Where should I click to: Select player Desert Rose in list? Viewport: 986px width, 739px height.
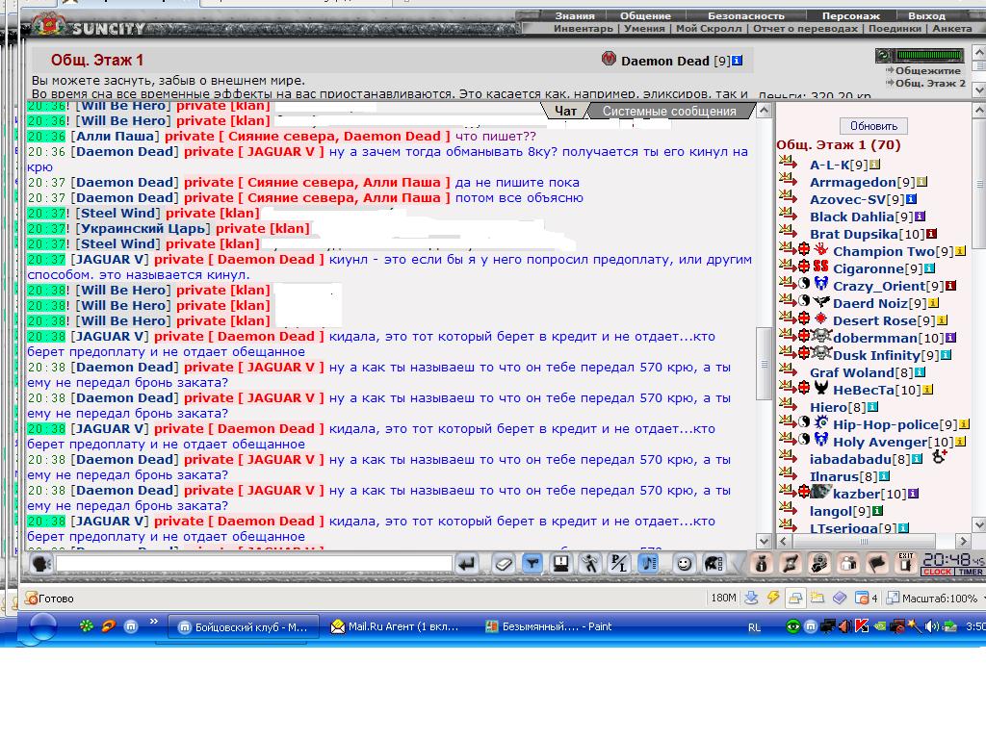click(x=874, y=320)
